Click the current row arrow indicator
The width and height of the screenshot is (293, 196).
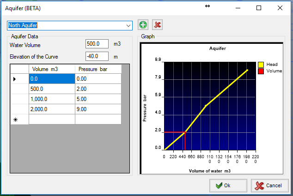(16, 79)
